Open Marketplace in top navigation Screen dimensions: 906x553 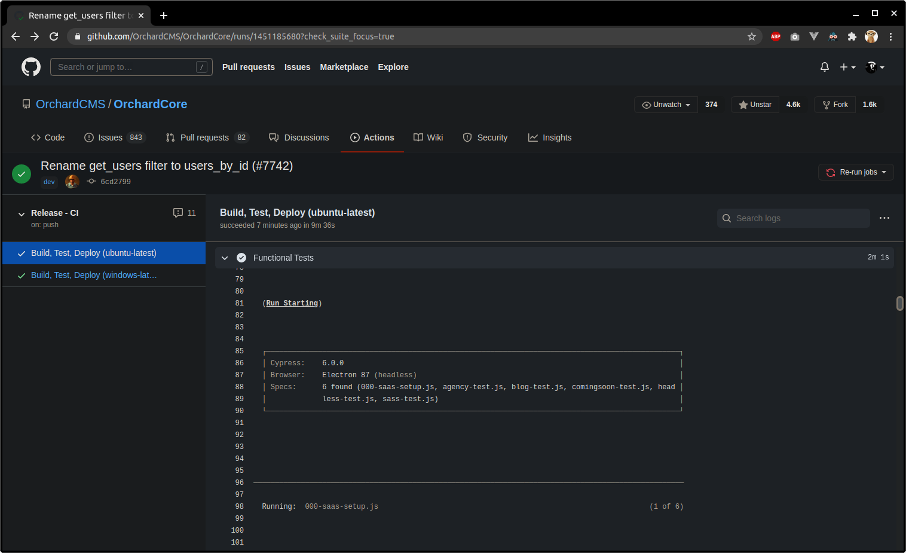point(344,67)
